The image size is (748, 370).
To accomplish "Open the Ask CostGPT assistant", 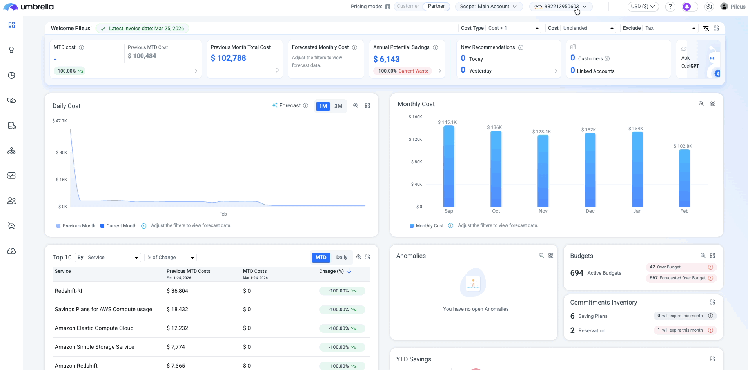I will pos(690,62).
